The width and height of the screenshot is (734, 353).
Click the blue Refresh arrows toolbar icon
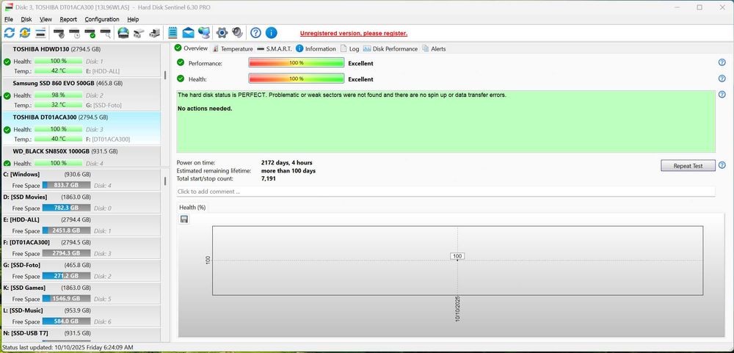pyautogui.click(x=10, y=33)
